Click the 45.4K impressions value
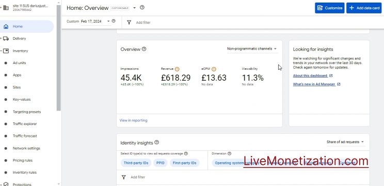 point(131,78)
